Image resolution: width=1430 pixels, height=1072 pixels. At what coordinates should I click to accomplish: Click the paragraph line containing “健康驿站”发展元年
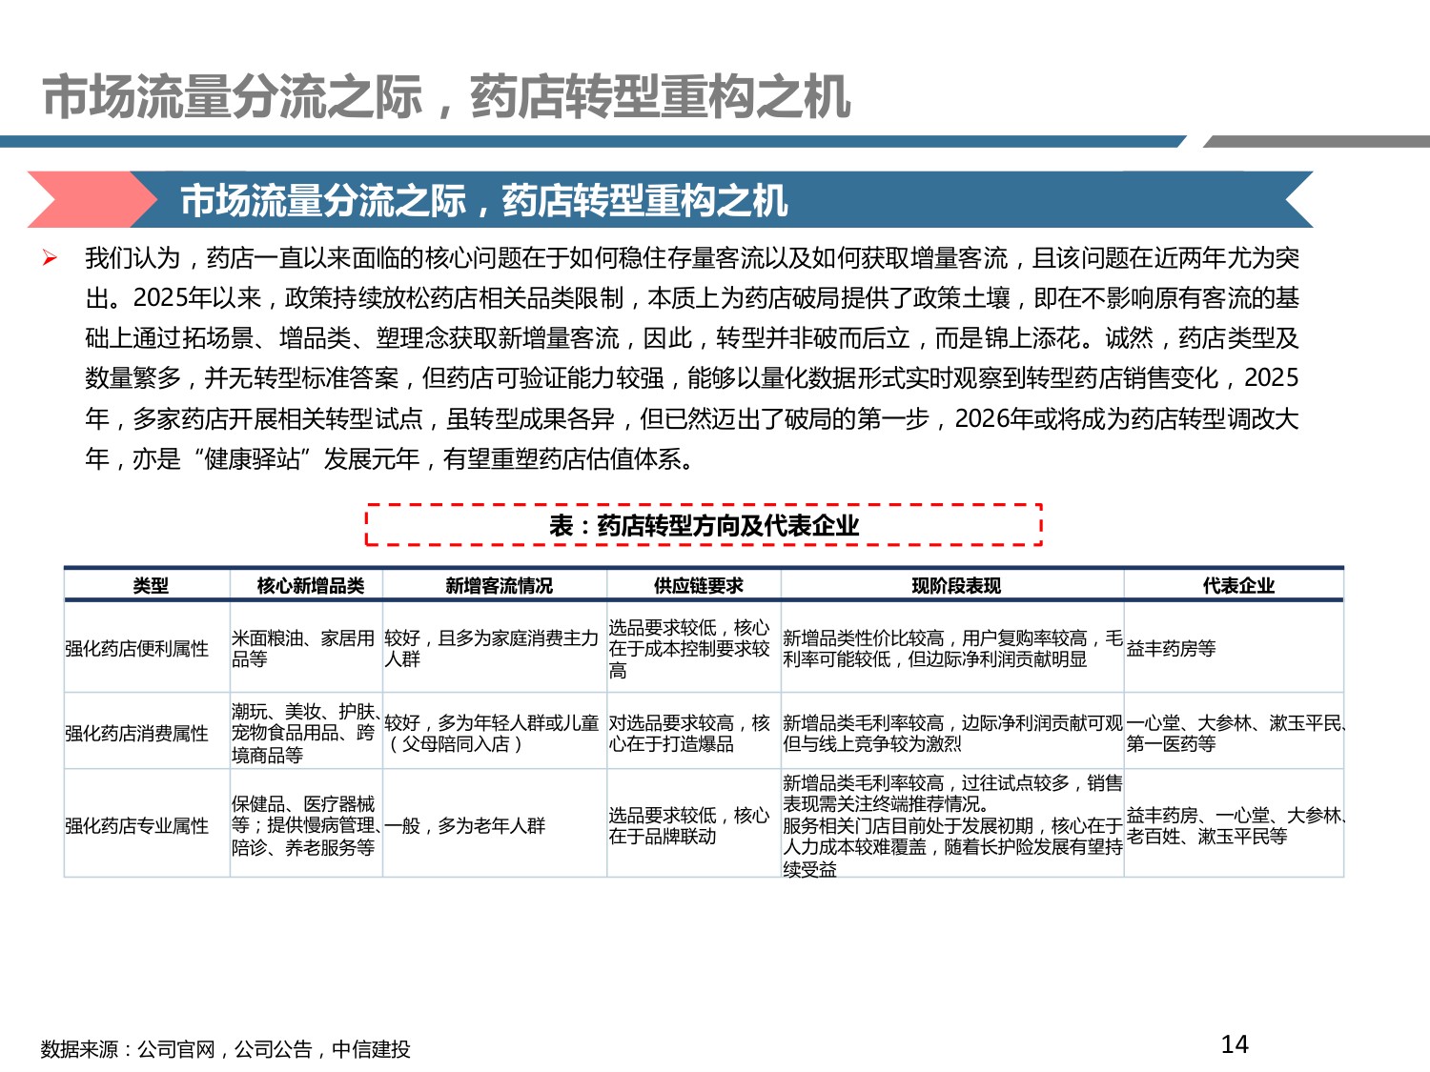coord(395,459)
